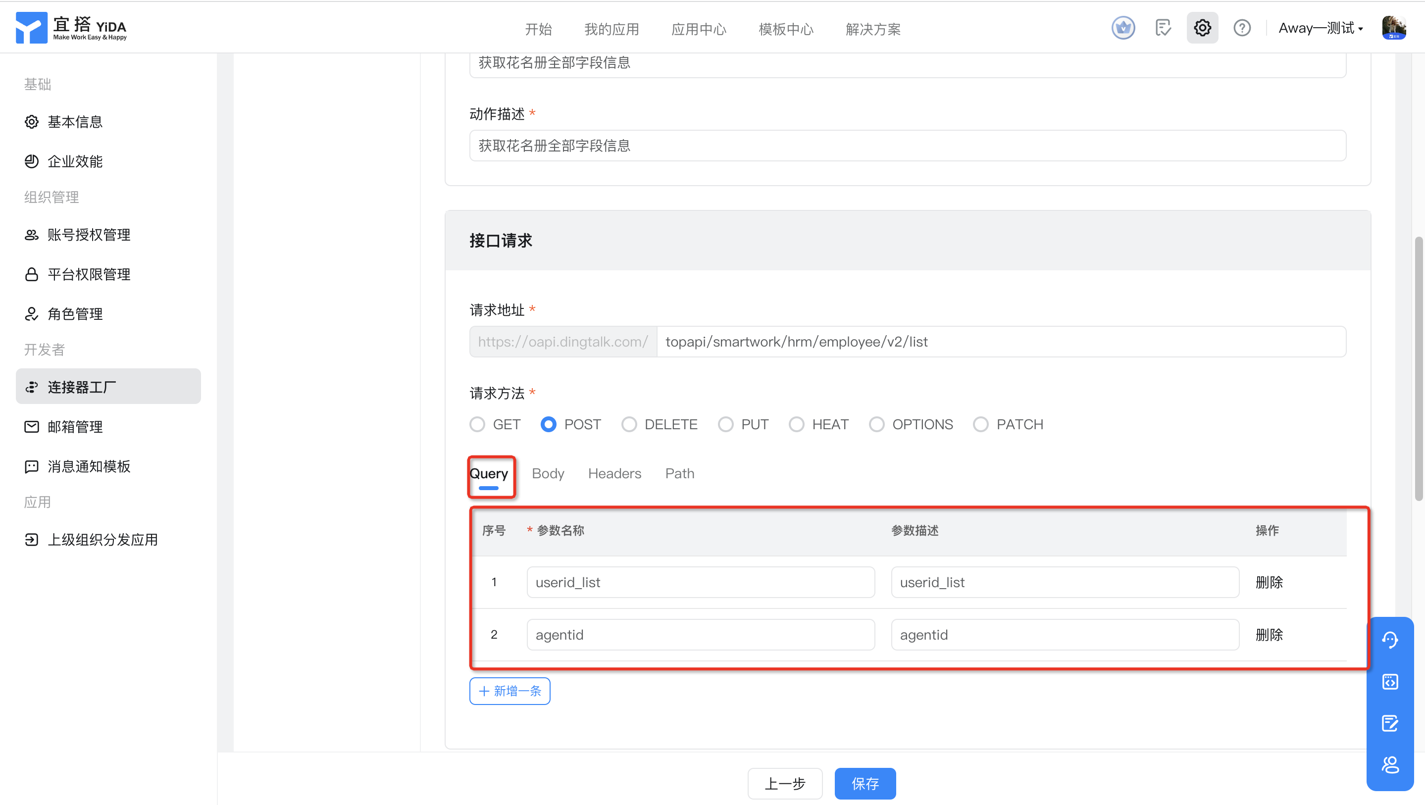Click the 账号授权管理 users icon
The image size is (1425, 805).
click(x=32, y=235)
